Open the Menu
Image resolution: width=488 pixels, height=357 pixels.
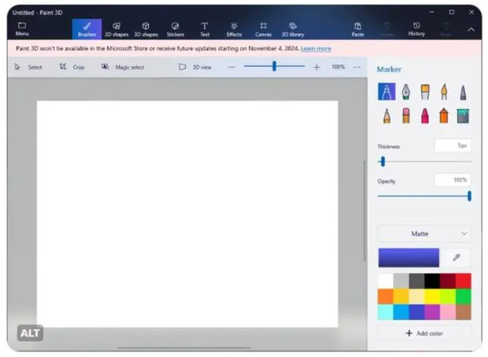[22, 29]
